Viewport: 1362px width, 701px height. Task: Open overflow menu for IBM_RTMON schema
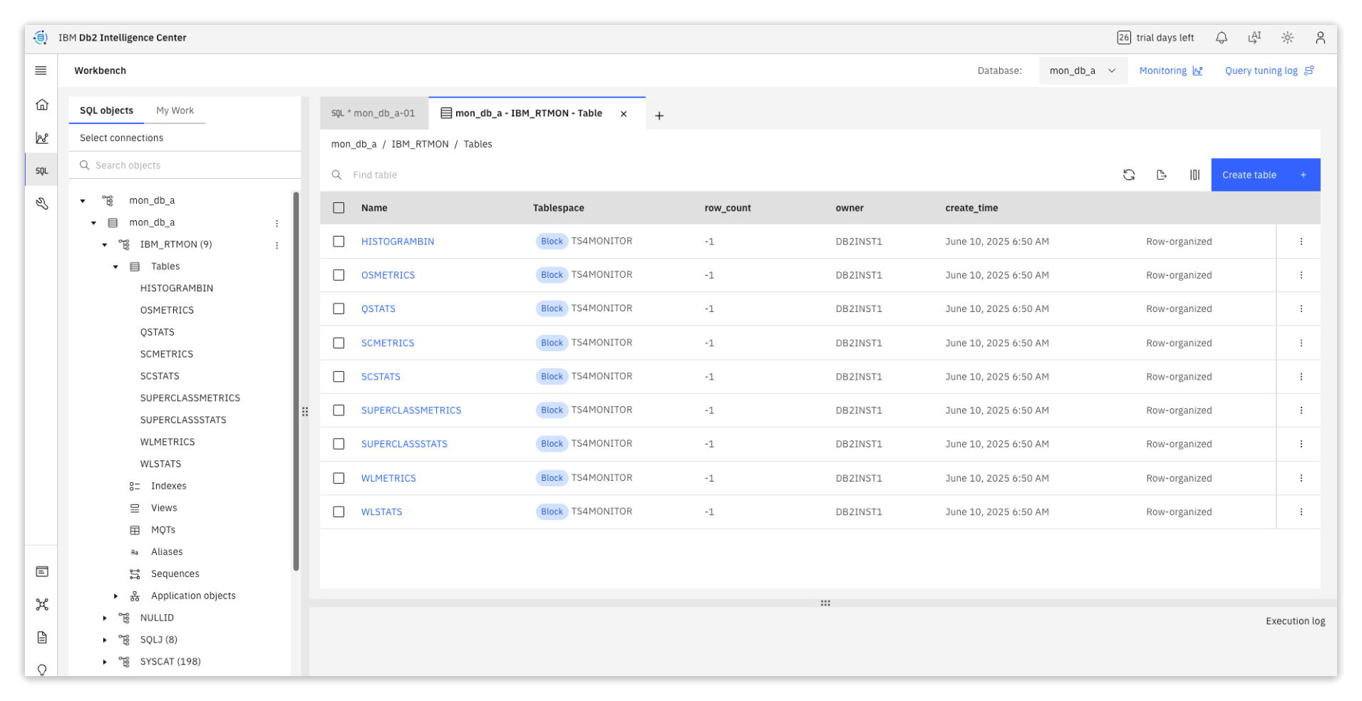coord(277,245)
